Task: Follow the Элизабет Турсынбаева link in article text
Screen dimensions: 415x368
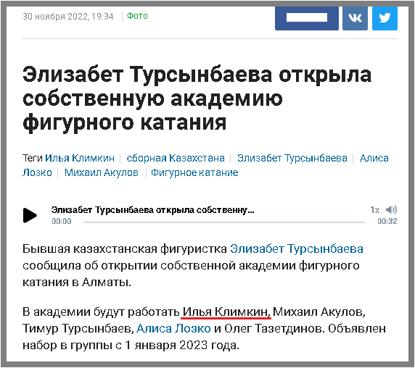Action: click(297, 249)
